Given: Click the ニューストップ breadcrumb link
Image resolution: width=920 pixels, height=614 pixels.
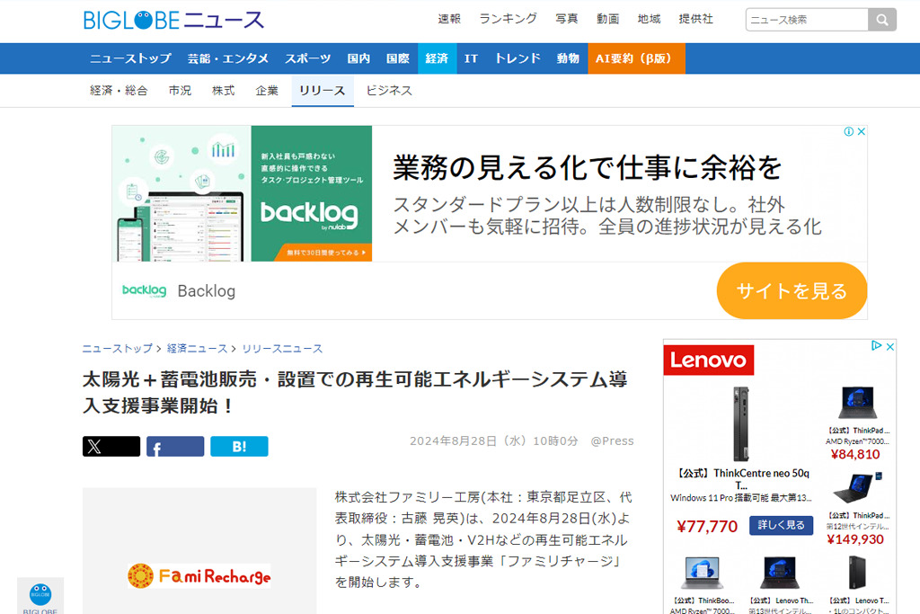Looking at the screenshot, I should click(x=118, y=349).
